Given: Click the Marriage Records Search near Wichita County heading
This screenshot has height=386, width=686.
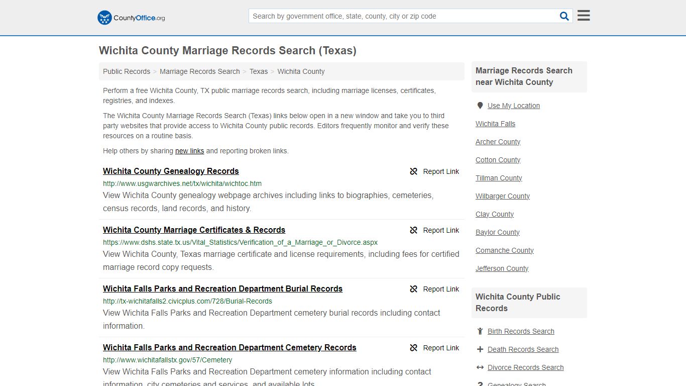Looking at the screenshot, I should click(x=524, y=76).
